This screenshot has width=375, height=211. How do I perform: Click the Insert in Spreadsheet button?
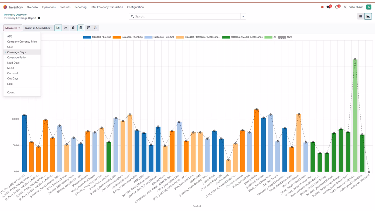point(38,28)
